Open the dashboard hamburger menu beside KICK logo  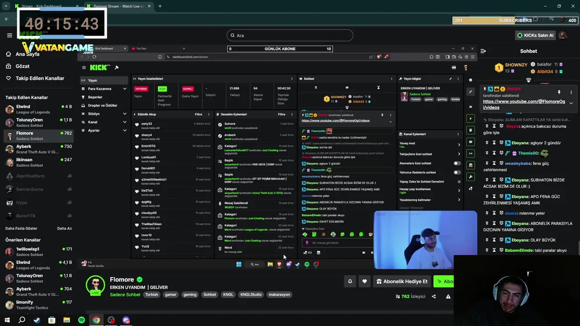tap(84, 67)
